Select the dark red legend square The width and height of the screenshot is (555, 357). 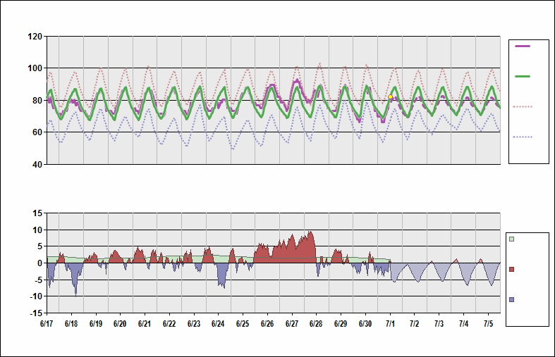[x=512, y=270]
